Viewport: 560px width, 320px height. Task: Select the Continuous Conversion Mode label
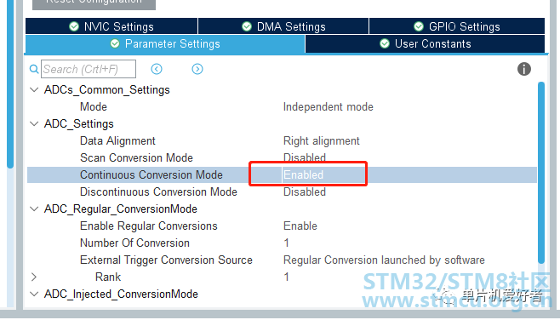[x=151, y=174]
